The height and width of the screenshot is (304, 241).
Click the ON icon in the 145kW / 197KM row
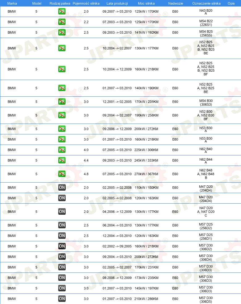[62, 288]
